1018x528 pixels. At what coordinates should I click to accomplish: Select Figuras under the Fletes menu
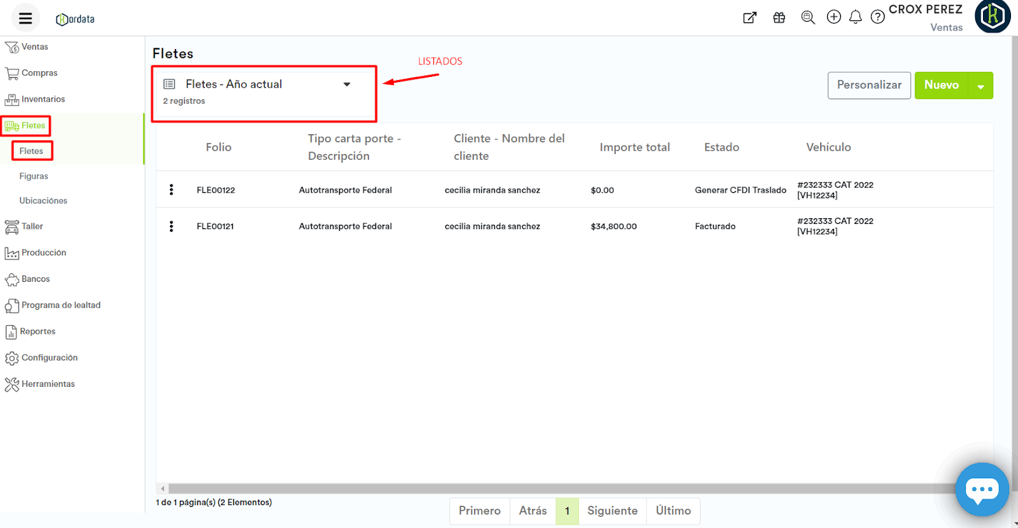[x=34, y=176]
